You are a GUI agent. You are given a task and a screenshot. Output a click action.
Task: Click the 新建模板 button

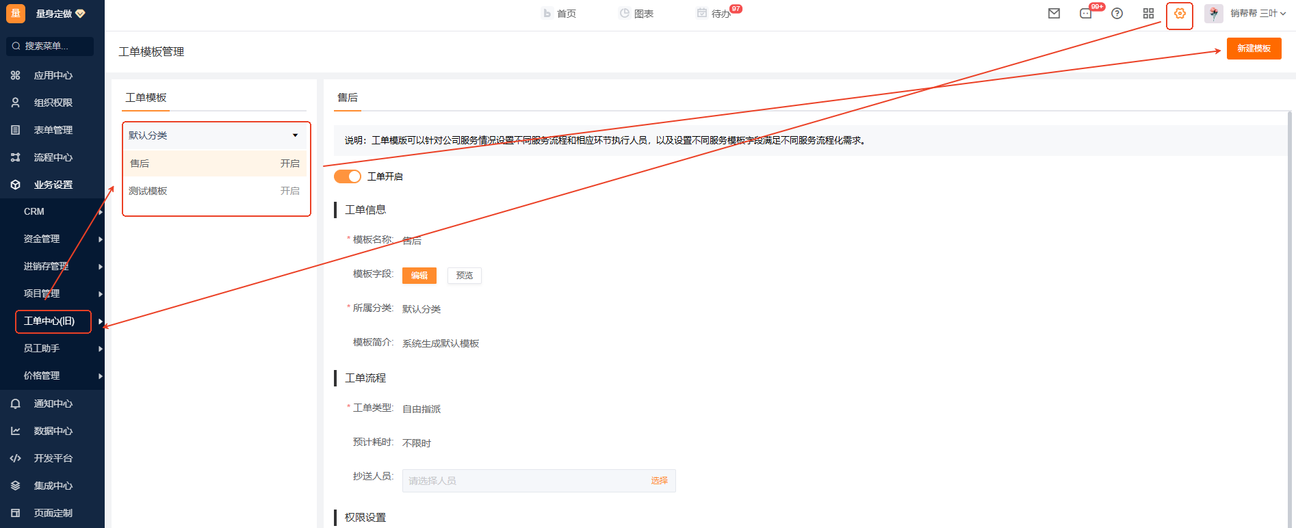pos(1254,49)
